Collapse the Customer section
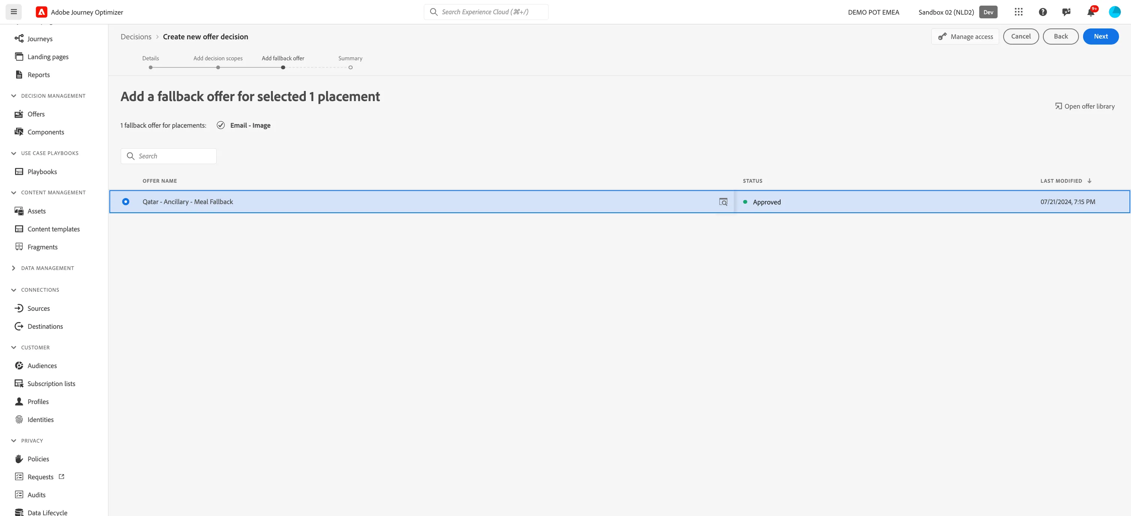 click(13, 347)
